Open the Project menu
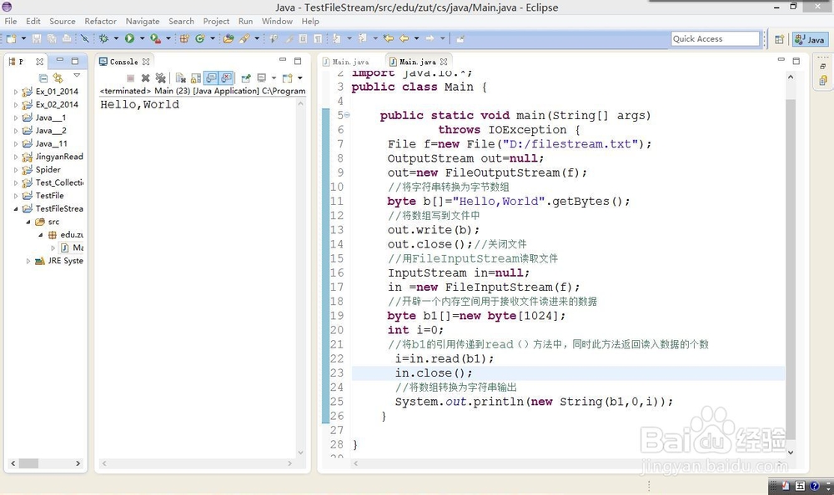 click(216, 22)
